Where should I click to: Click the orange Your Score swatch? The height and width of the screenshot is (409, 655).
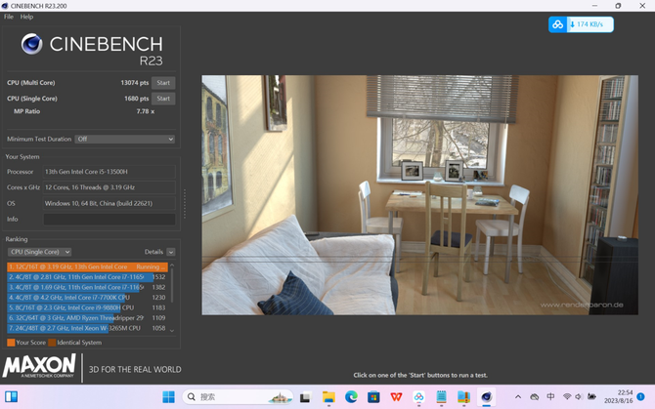tap(12, 343)
